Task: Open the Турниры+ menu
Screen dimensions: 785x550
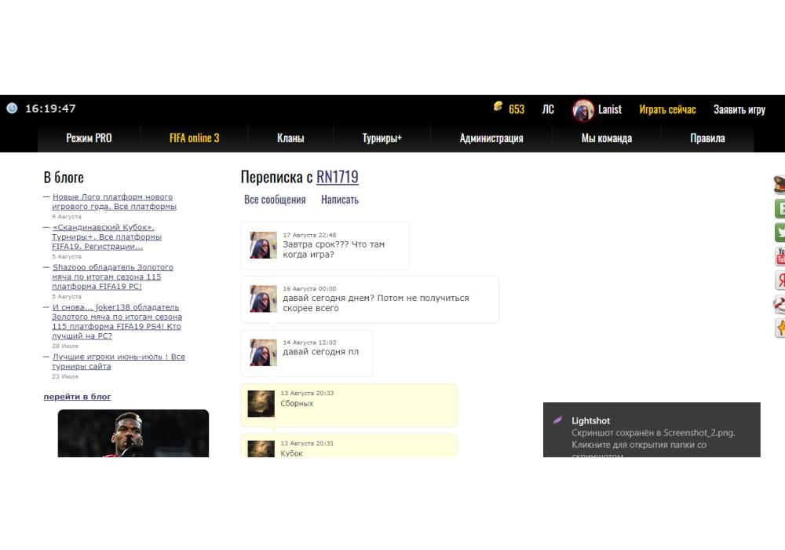Action: pyautogui.click(x=382, y=138)
